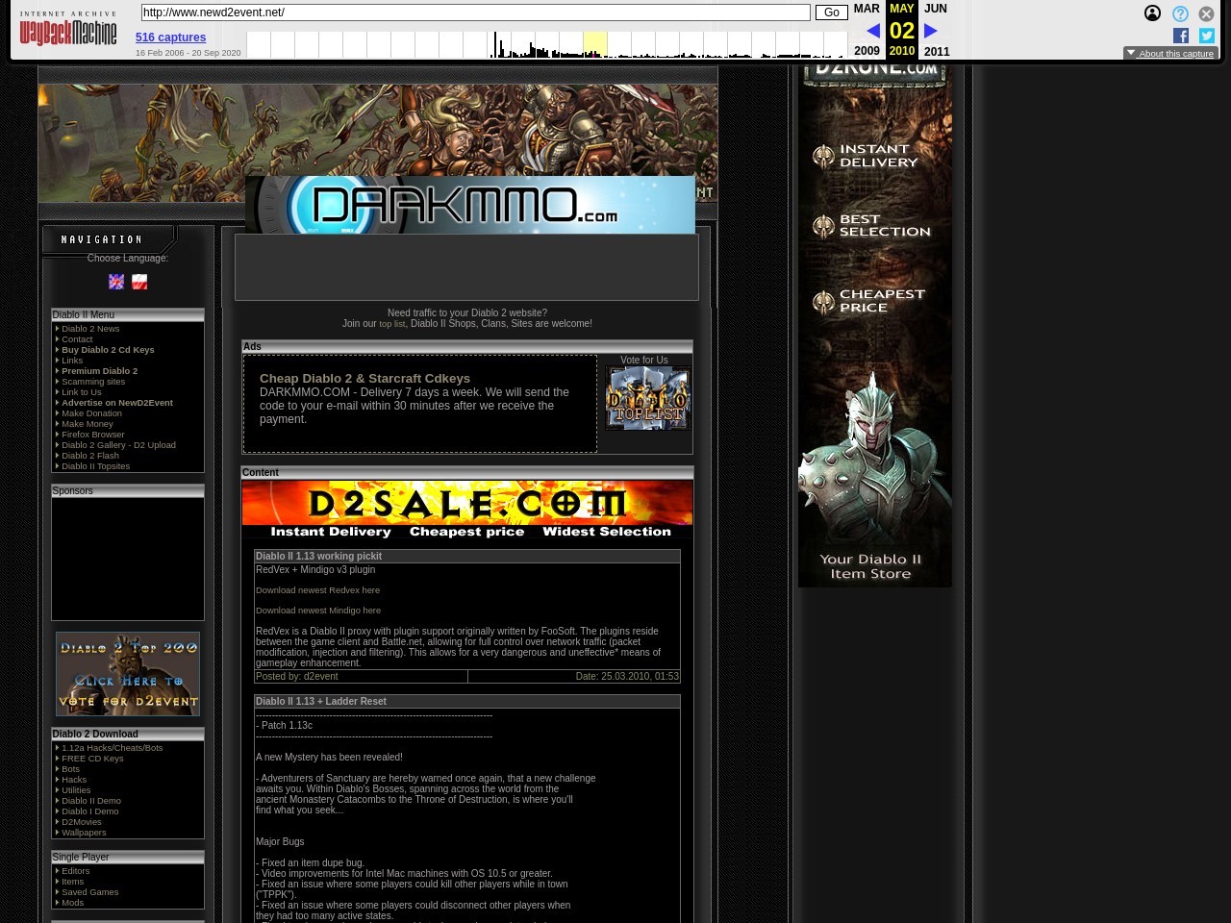Select the Polish language flag

coord(139,282)
